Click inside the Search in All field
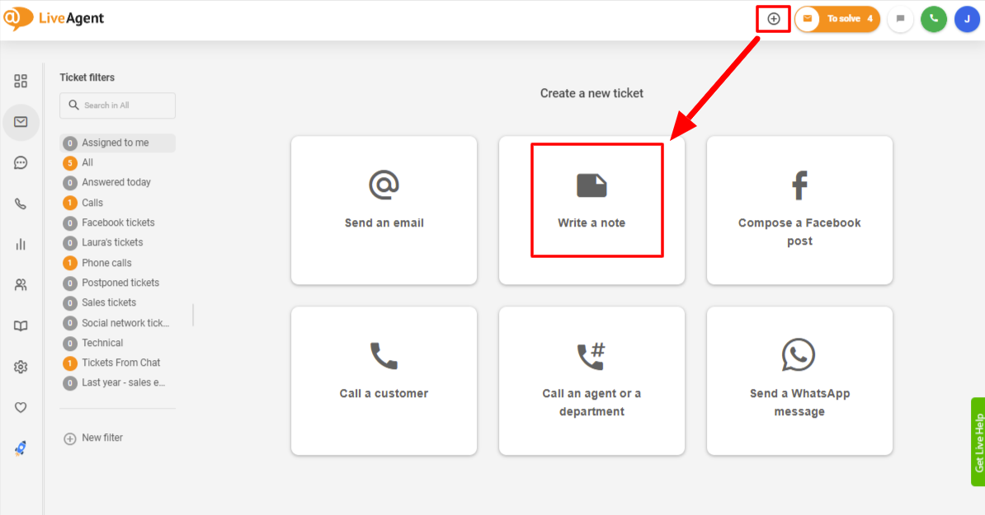 tap(117, 105)
